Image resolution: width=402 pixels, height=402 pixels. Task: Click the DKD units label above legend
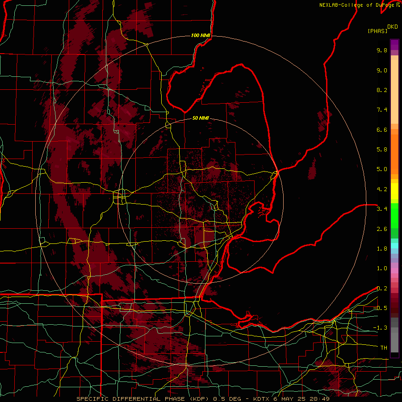[393, 27]
